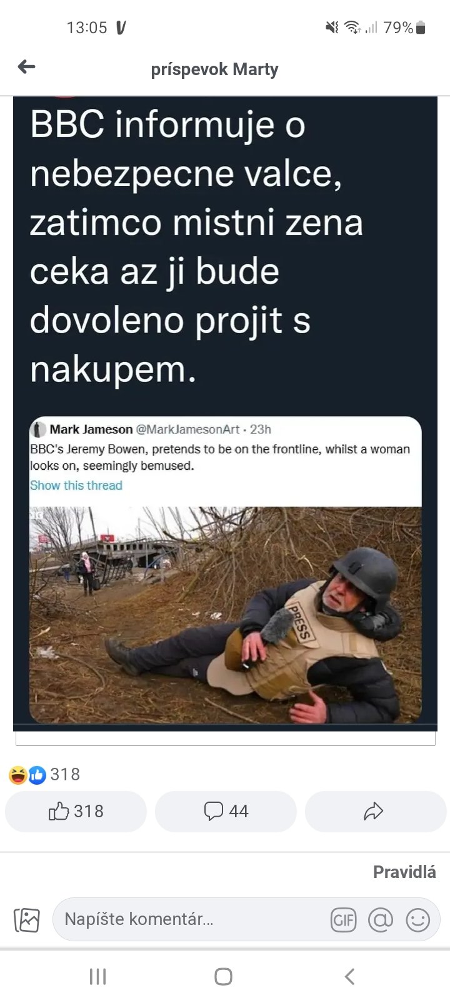Open Pravidlá rules link
This screenshot has height=1002, width=450.
tap(404, 872)
